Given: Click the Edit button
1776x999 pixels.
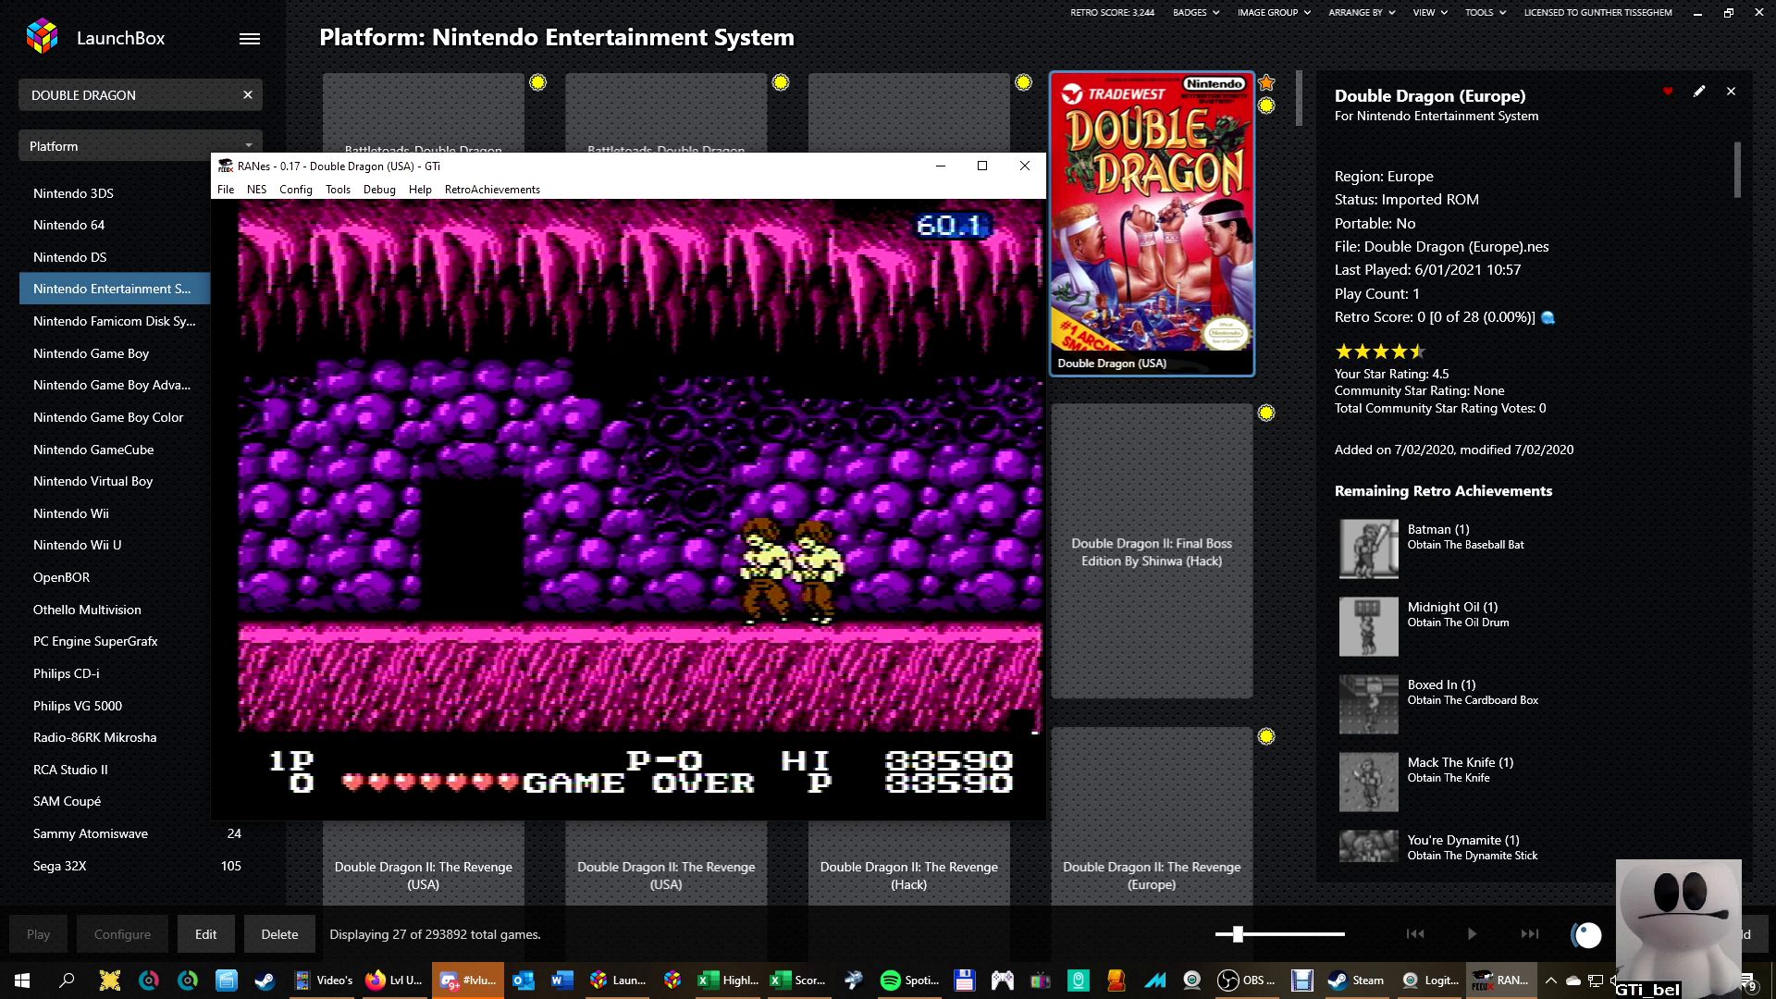Looking at the screenshot, I should pyautogui.click(x=205, y=934).
